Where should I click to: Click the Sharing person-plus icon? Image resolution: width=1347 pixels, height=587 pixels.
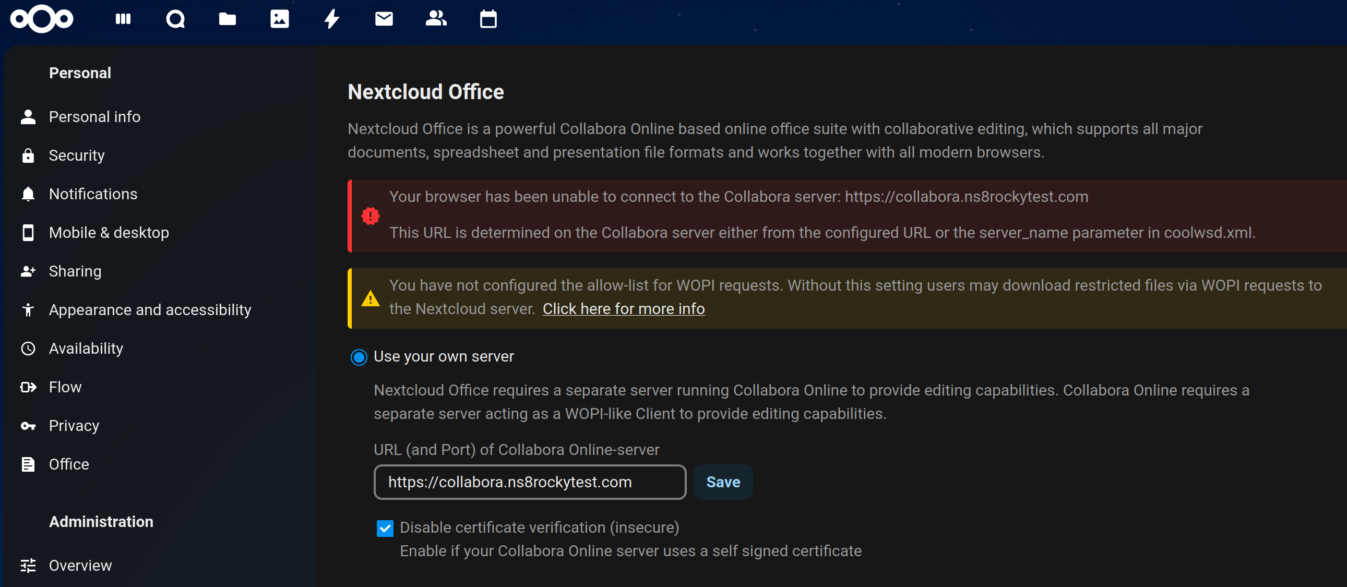click(x=28, y=271)
